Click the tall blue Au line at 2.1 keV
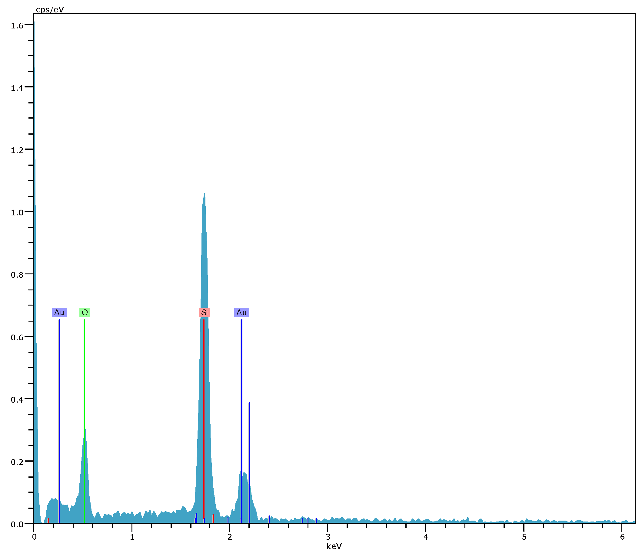642x556 pixels. point(241,388)
